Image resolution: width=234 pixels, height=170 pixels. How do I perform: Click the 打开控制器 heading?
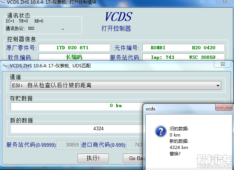click(x=116, y=28)
